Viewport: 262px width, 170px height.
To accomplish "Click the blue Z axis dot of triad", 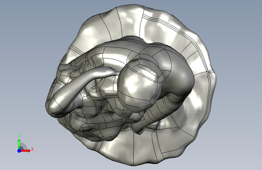I will tap(19, 151).
